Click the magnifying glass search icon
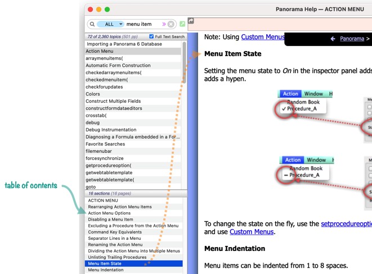This screenshot has height=274, width=372. coord(92,24)
